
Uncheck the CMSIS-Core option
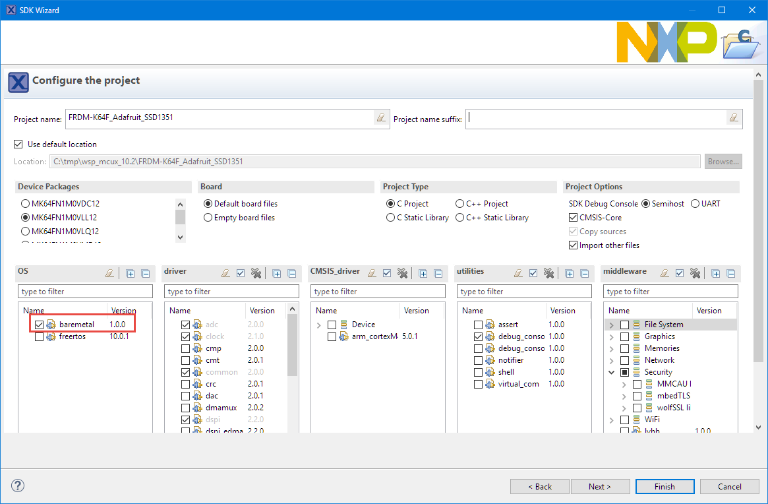coord(573,218)
